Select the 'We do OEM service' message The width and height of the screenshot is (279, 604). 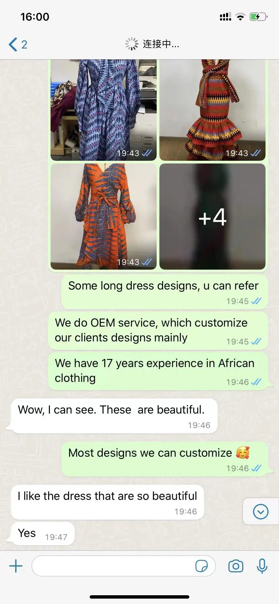pyautogui.click(x=158, y=331)
